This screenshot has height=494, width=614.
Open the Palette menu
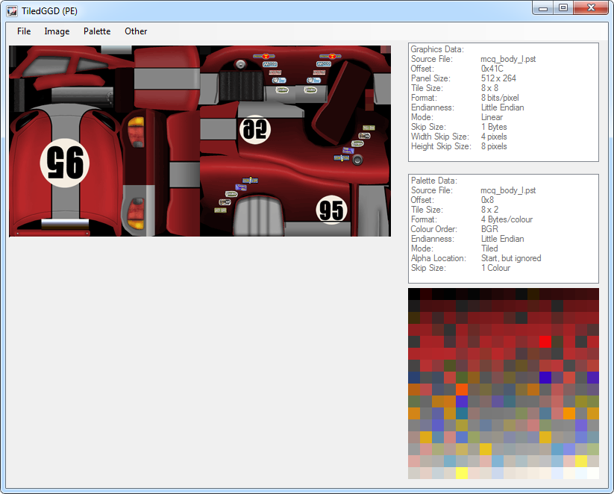[x=97, y=31]
